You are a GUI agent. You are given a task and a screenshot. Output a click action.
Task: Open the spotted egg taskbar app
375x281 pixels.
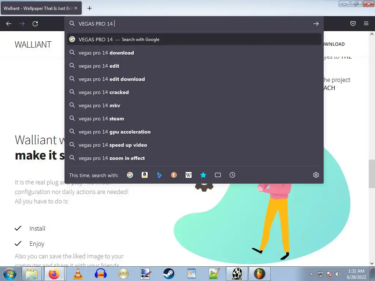[x=237, y=274]
